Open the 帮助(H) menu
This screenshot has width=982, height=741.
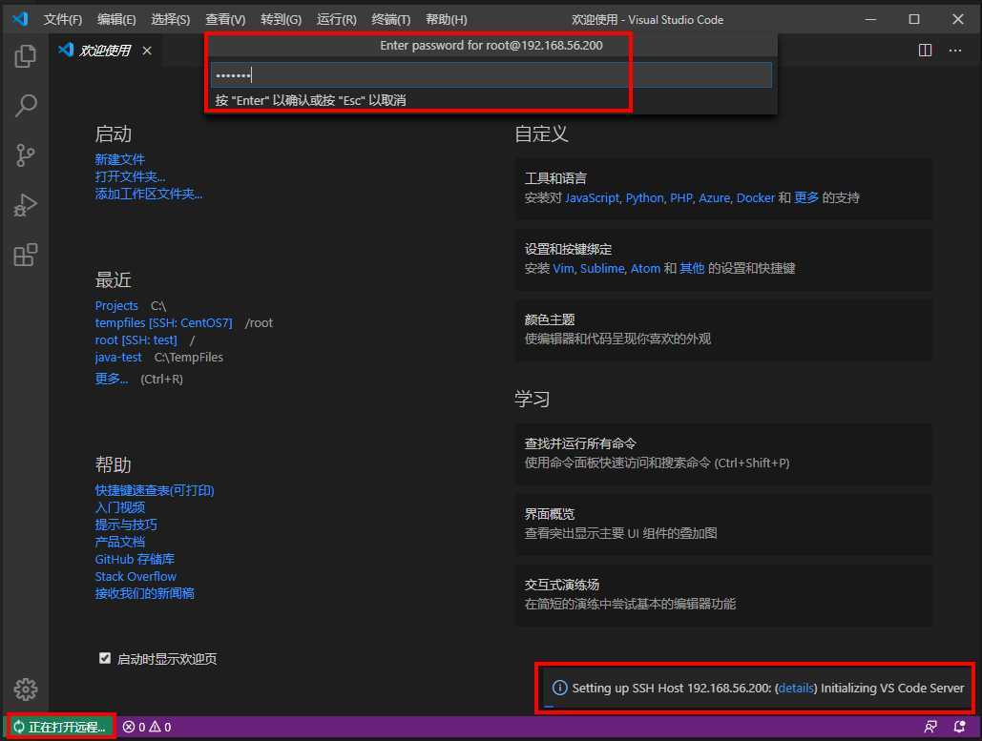(446, 19)
